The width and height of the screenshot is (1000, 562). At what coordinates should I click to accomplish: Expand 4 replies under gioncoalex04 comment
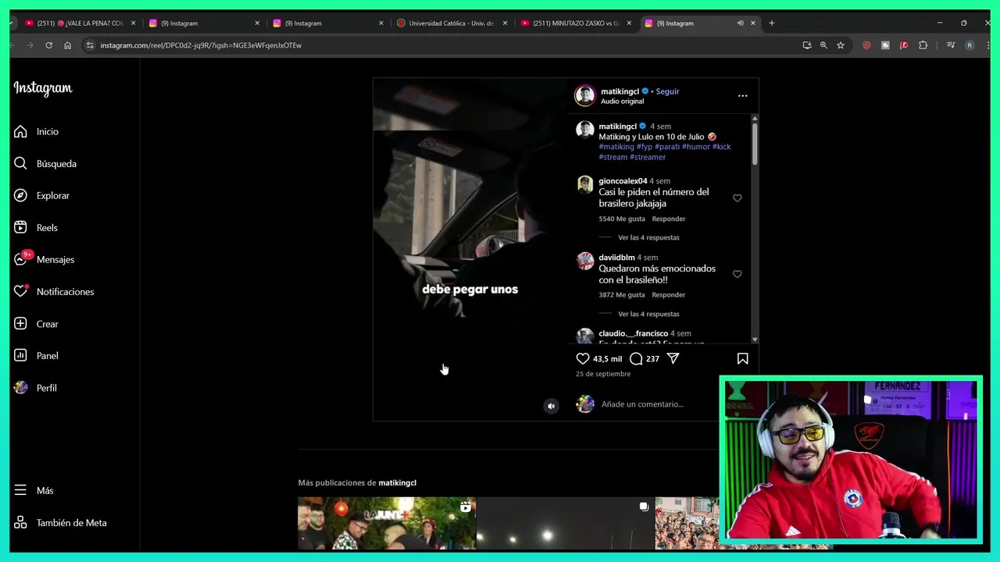(x=648, y=237)
